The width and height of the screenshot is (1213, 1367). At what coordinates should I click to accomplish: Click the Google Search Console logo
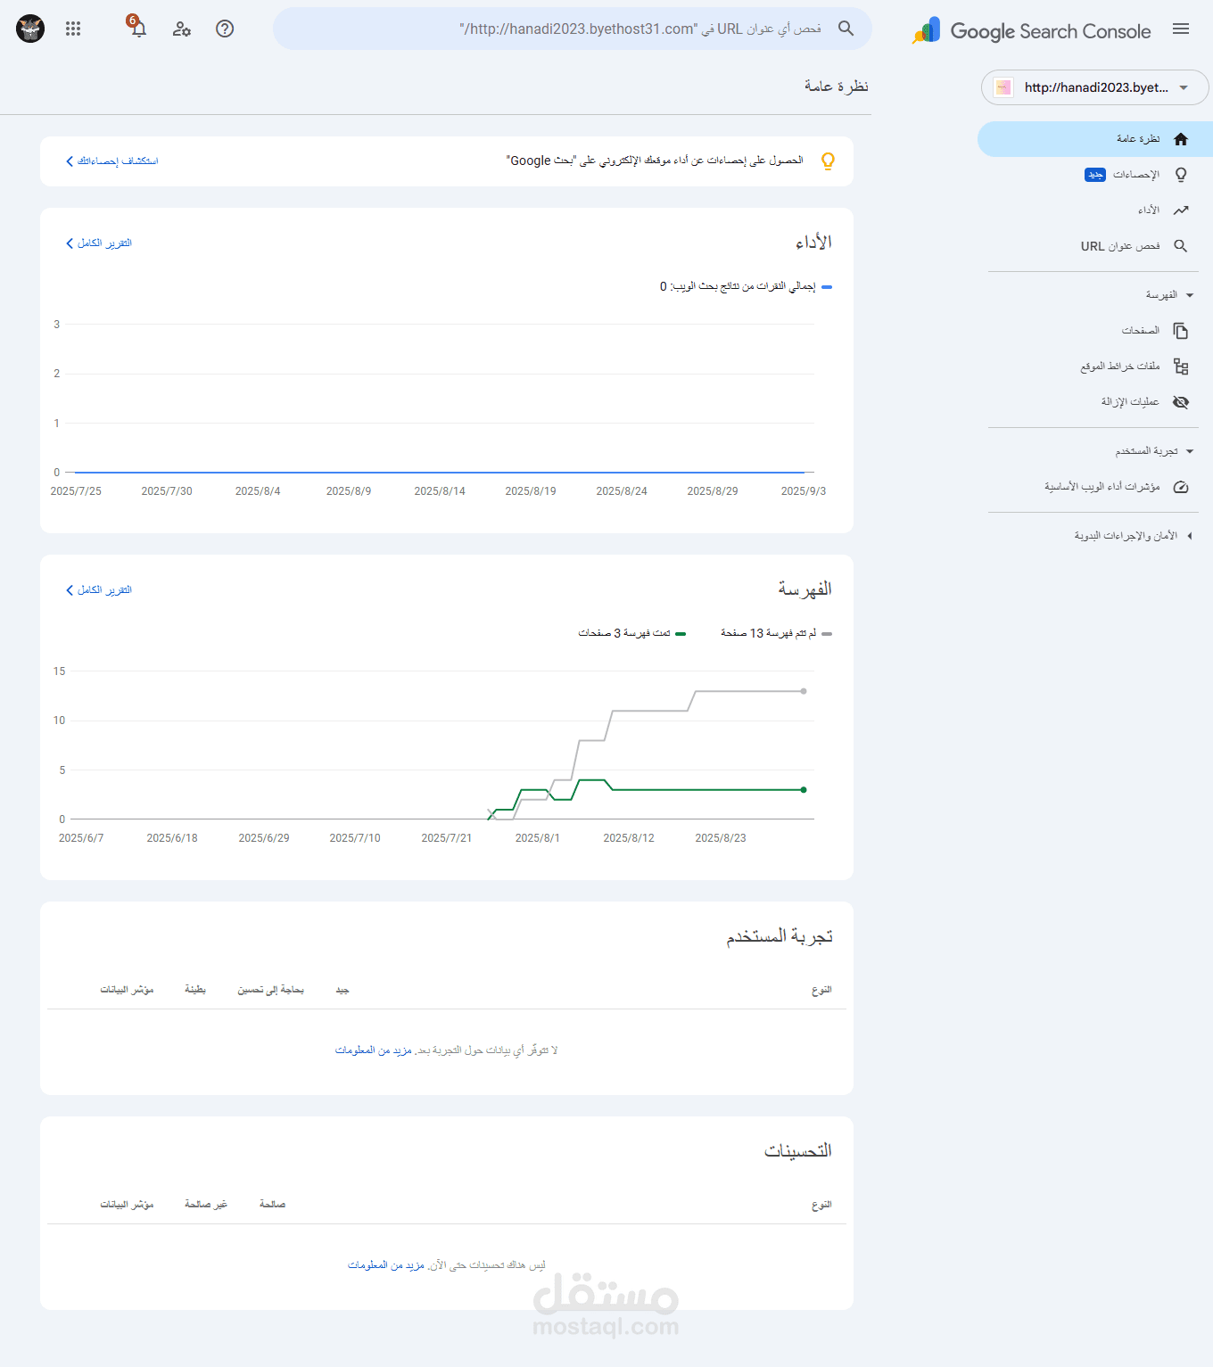tap(1032, 31)
